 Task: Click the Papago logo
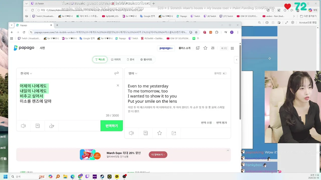[24, 48]
